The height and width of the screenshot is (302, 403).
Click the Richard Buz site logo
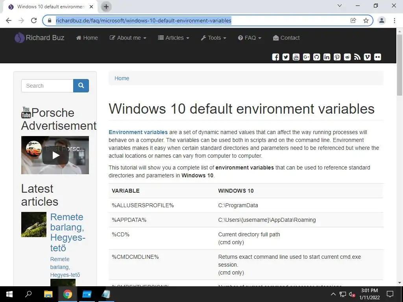tap(39, 38)
